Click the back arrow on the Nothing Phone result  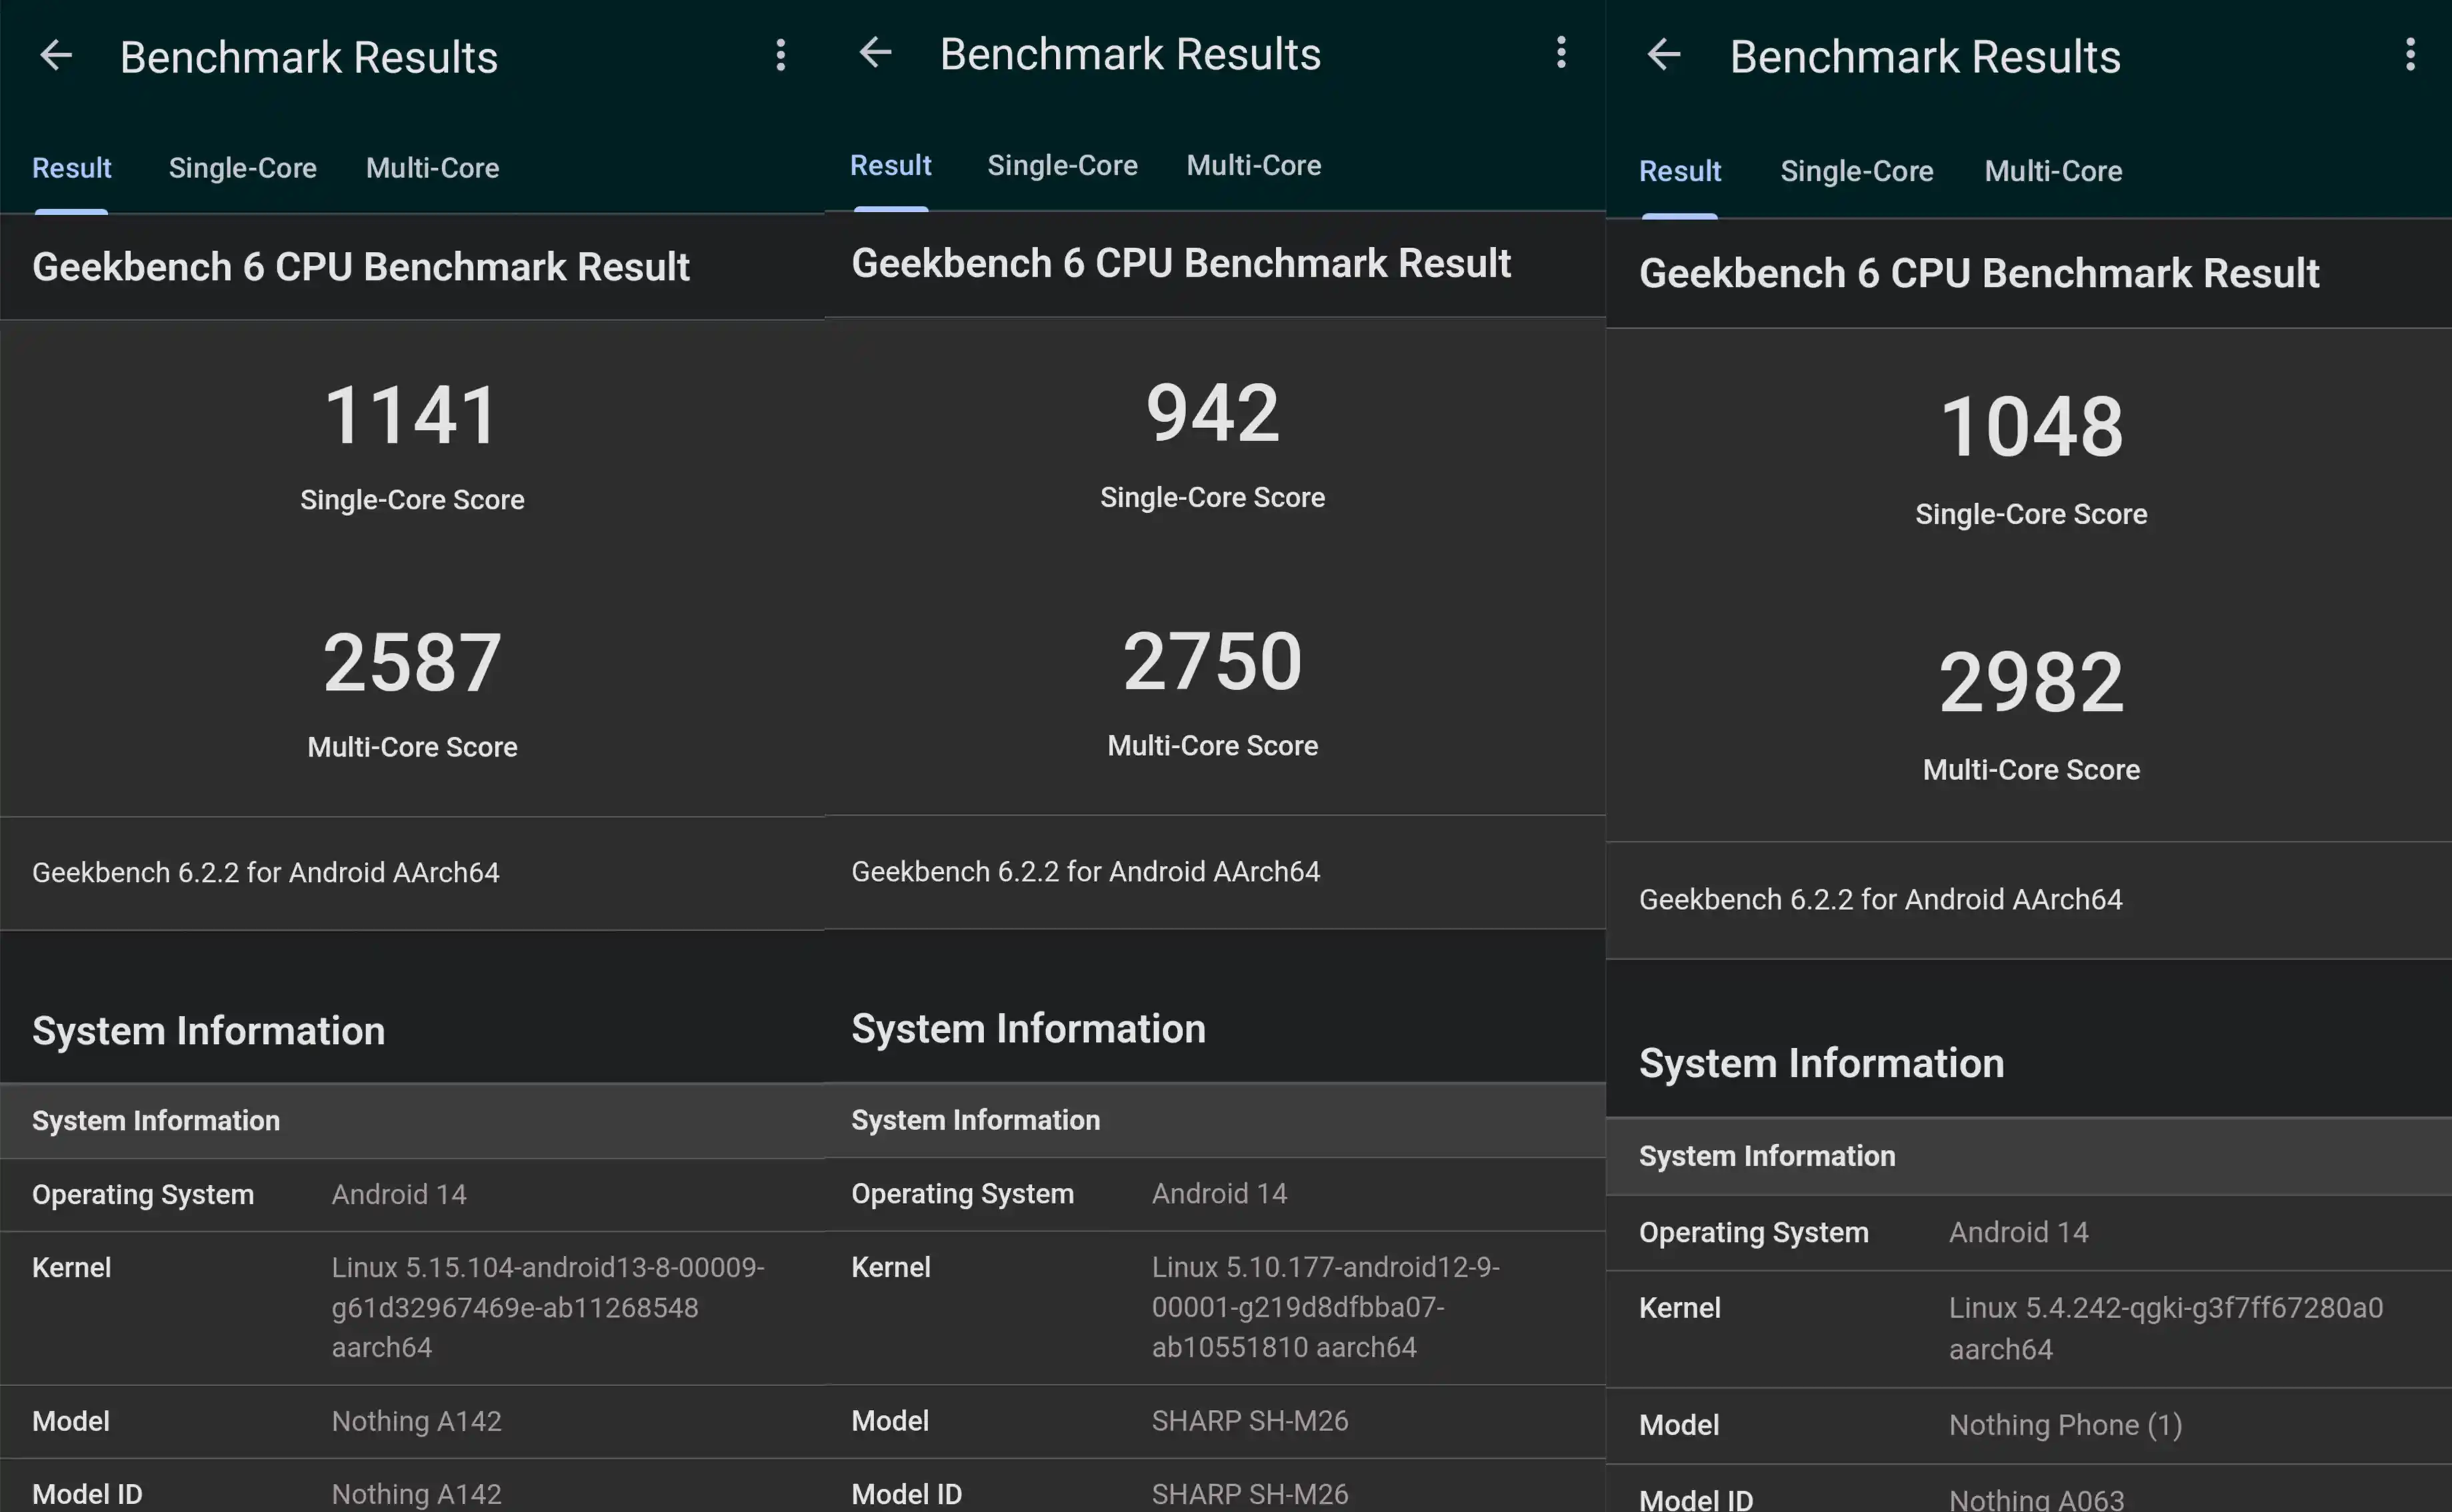[1663, 55]
